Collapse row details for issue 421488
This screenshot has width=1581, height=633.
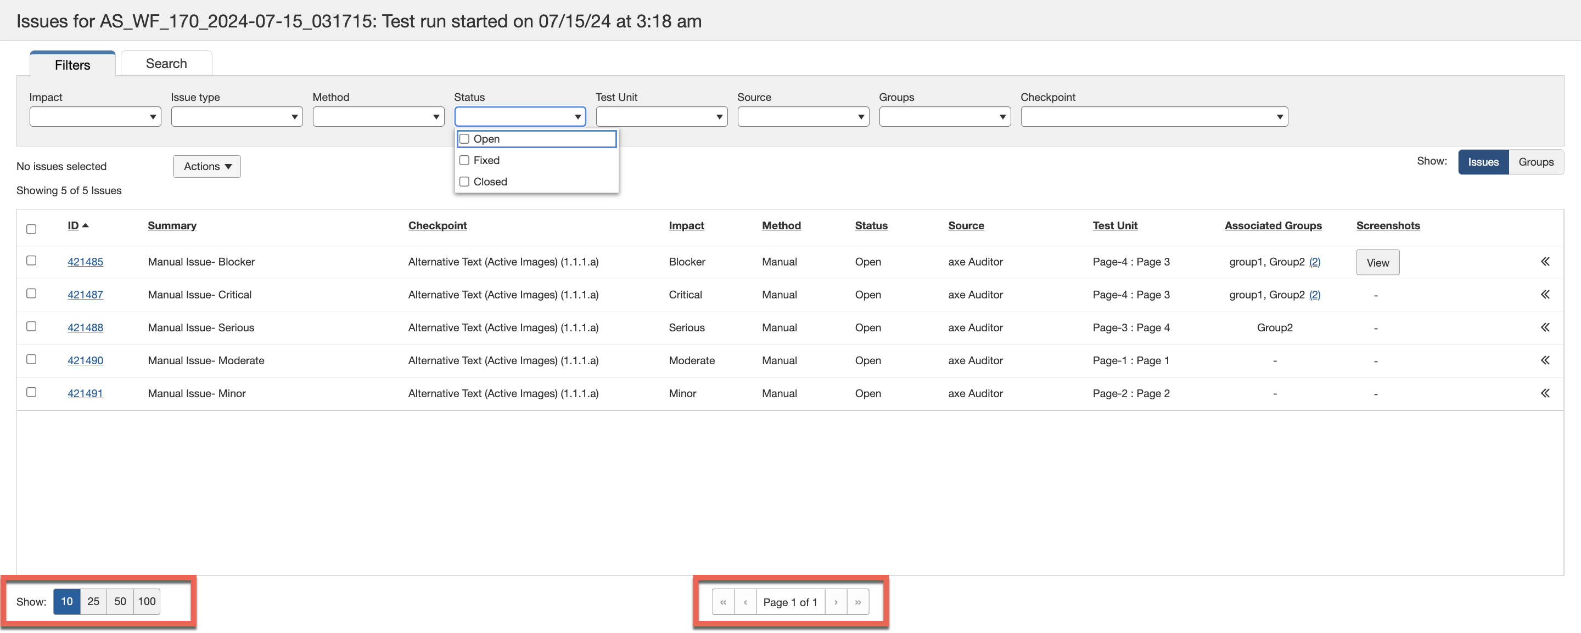[1545, 327]
